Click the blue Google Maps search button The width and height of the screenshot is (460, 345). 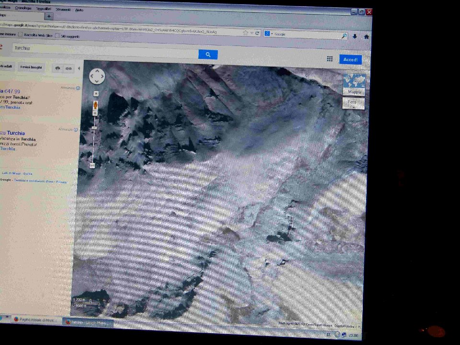208,54
